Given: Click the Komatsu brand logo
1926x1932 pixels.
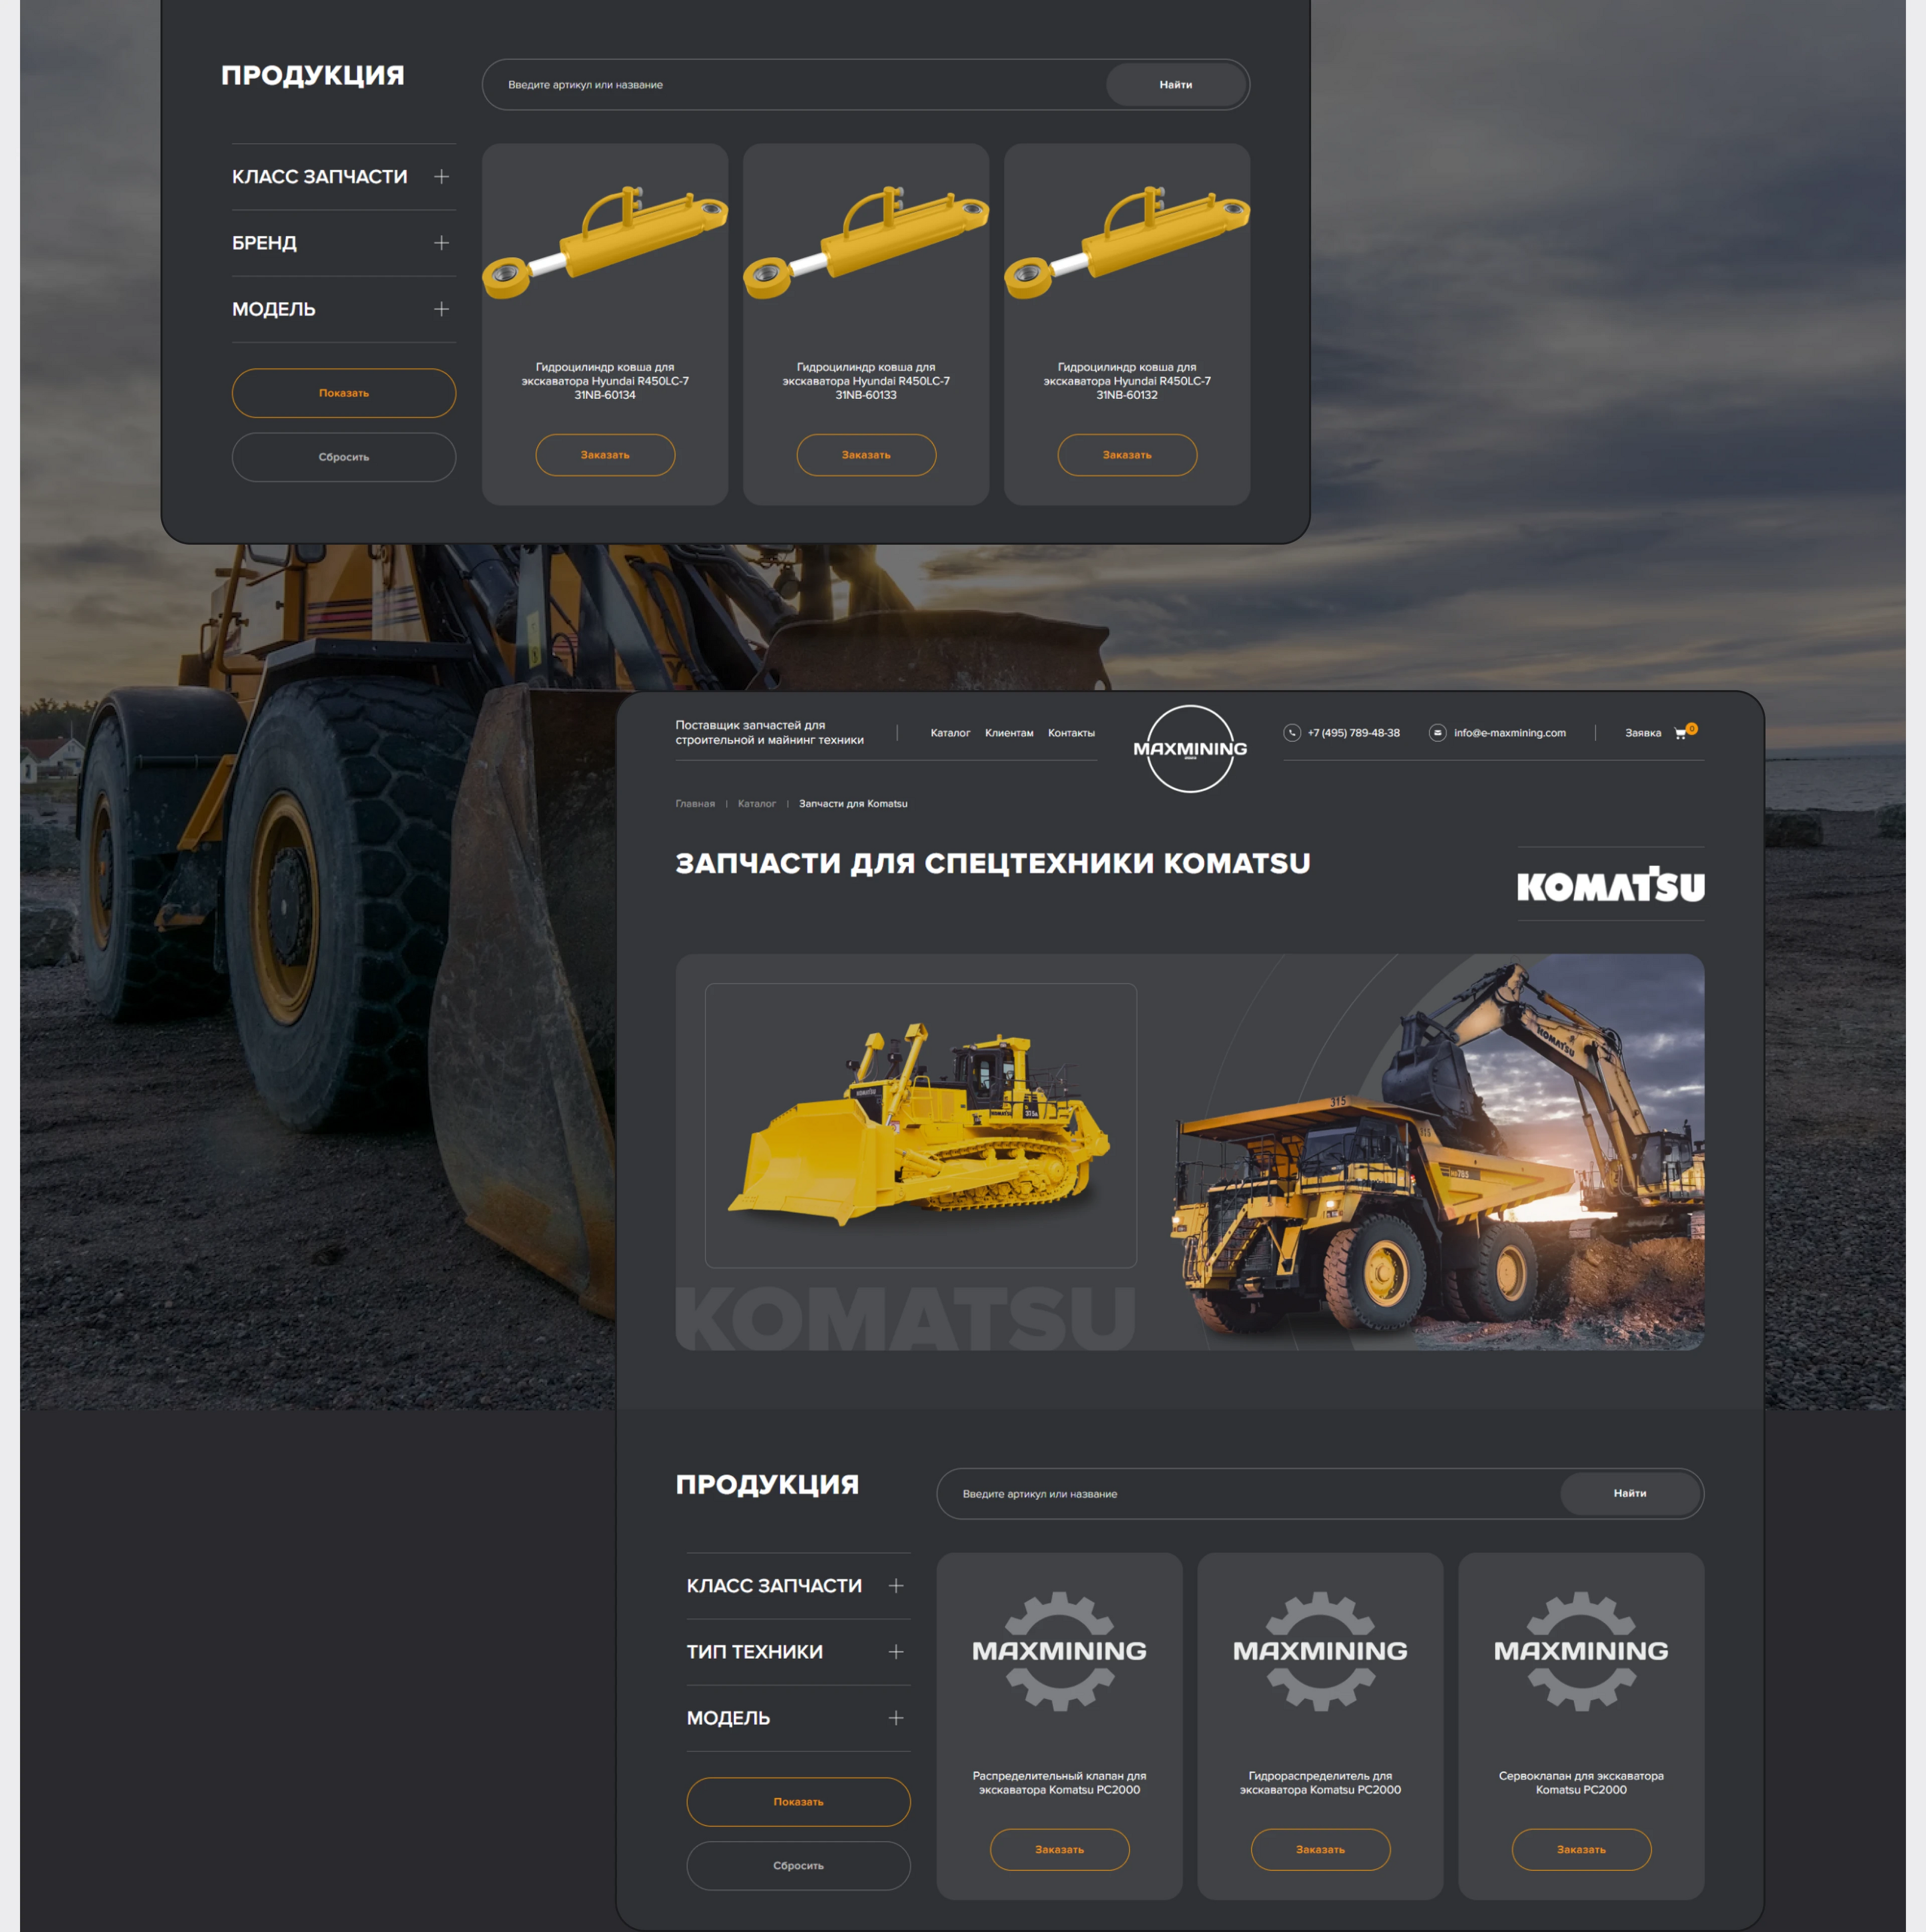Looking at the screenshot, I should [1610, 885].
